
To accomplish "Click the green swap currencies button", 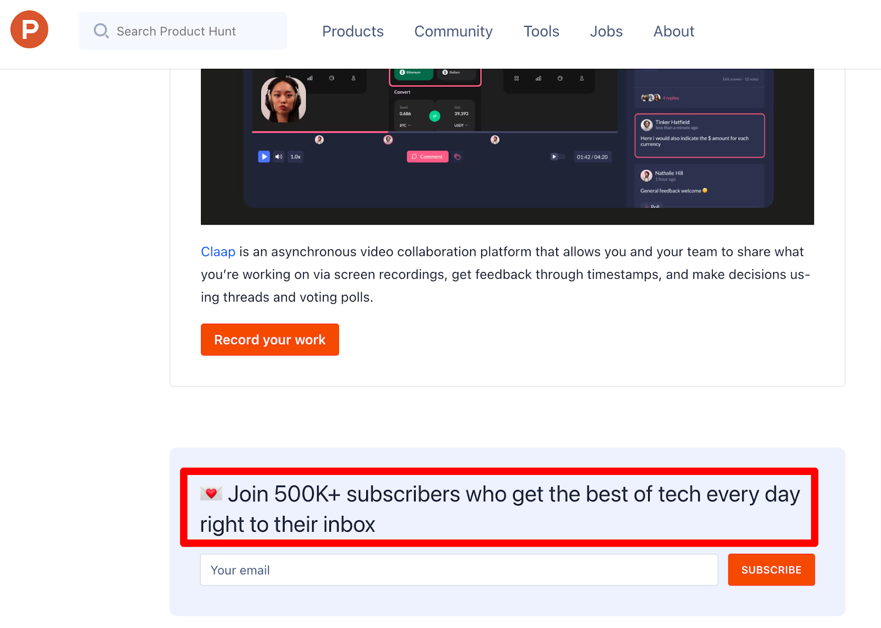I will [x=434, y=116].
